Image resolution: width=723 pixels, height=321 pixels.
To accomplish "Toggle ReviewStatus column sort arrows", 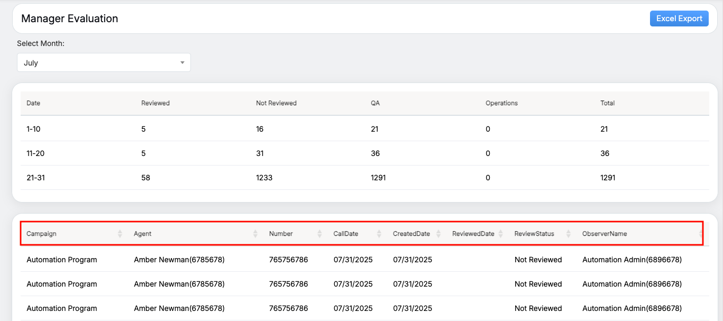I will (x=569, y=234).
